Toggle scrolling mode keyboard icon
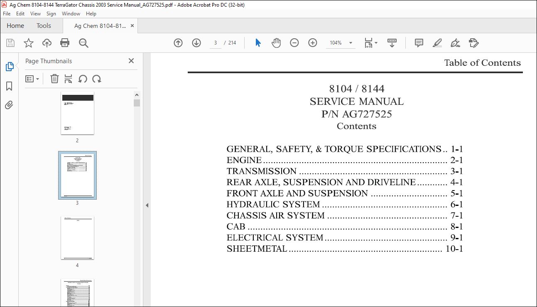The image size is (537, 307). pyautogui.click(x=392, y=43)
